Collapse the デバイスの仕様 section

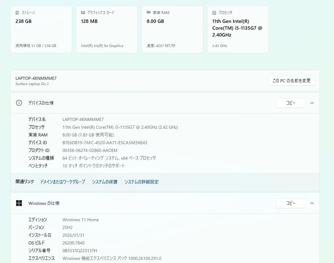pos(312,103)
